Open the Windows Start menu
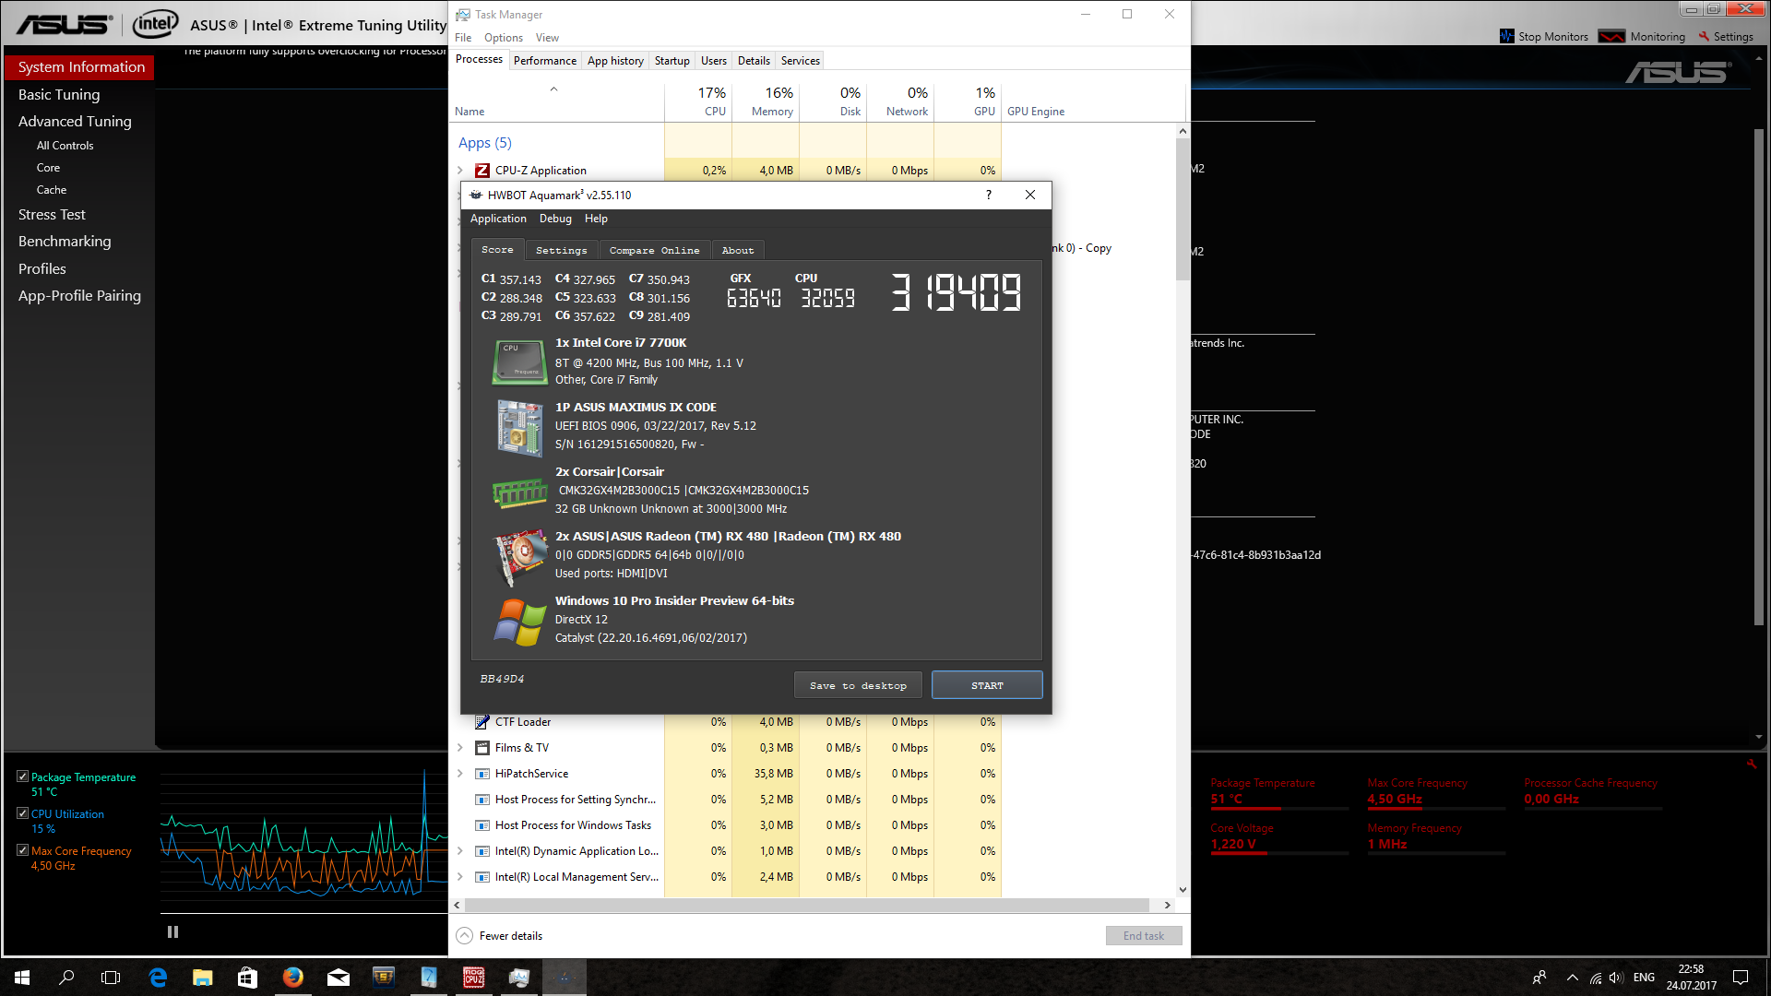This screenshot has width=1771, height=996. click(x=22, y=978)
